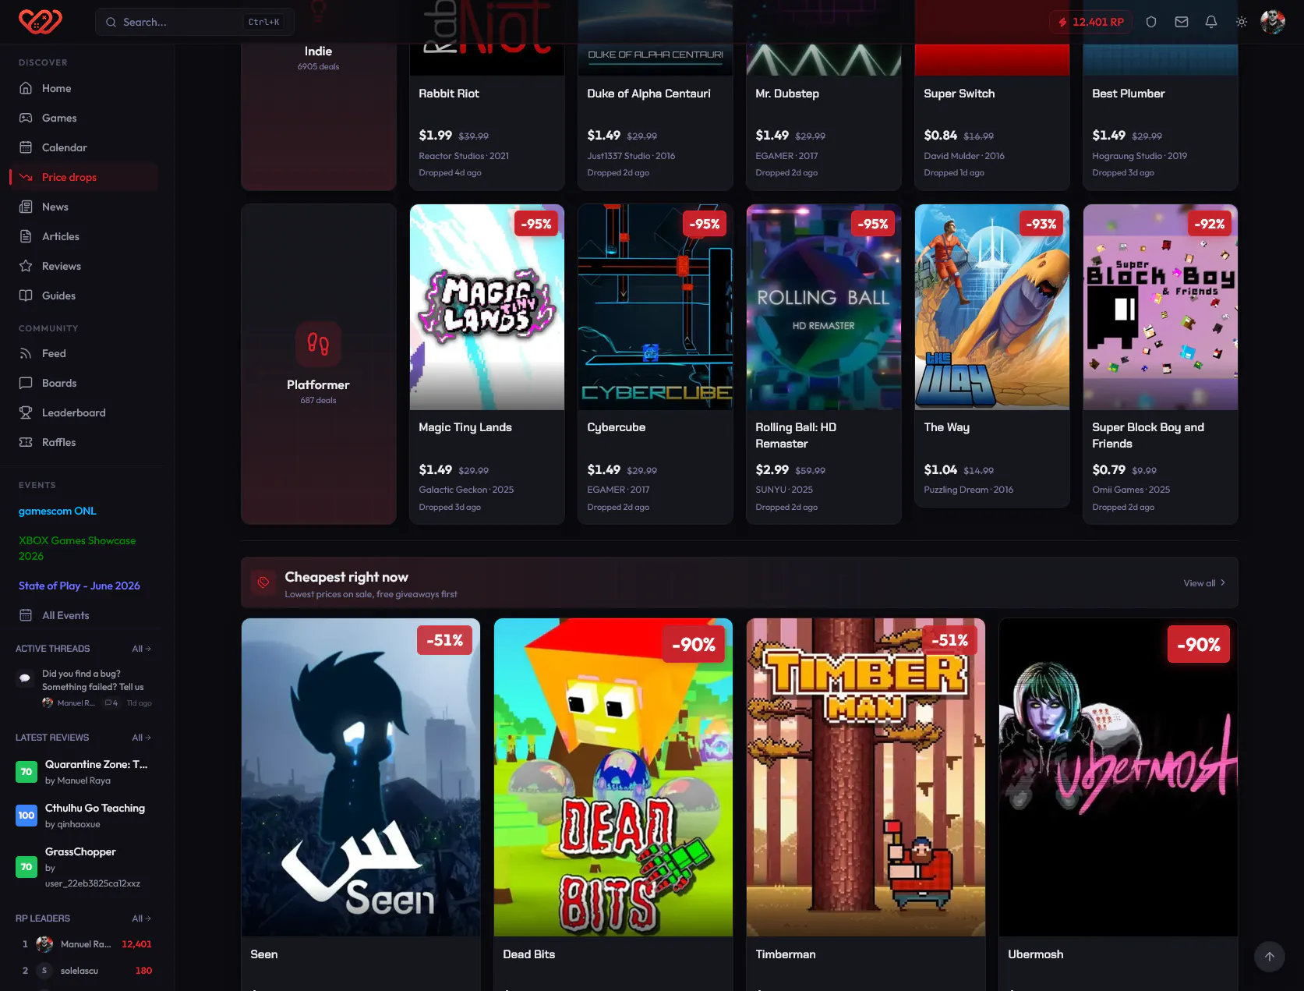Open the Timberman game cover

[x=866, y=777]
